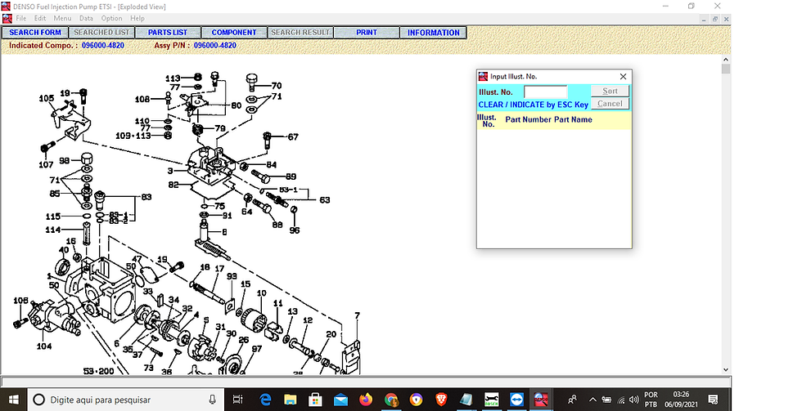Click part label 93 in the diagram
This screenshot has height=411, width=802.
pyautogui.click(x=232, y=275)
